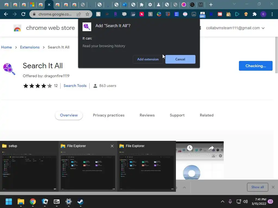
Task: Open the purple R extension icon
Action: coord(115,14)
